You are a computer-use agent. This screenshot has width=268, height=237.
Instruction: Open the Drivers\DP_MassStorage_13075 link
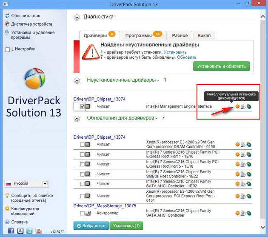point(105,206)
